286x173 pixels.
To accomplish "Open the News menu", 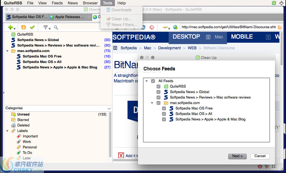I will point(73,3).
